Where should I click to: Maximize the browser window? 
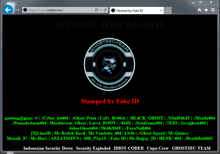tap(201, 2)
